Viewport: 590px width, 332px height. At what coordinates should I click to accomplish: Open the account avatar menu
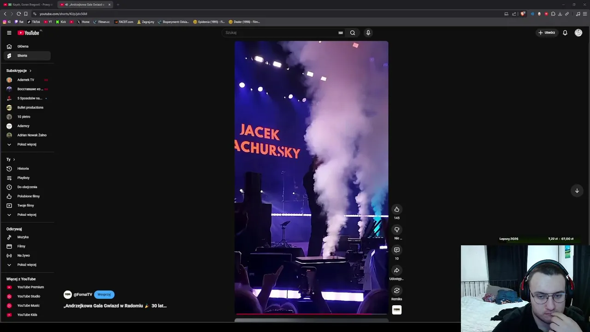click(578, 33)
